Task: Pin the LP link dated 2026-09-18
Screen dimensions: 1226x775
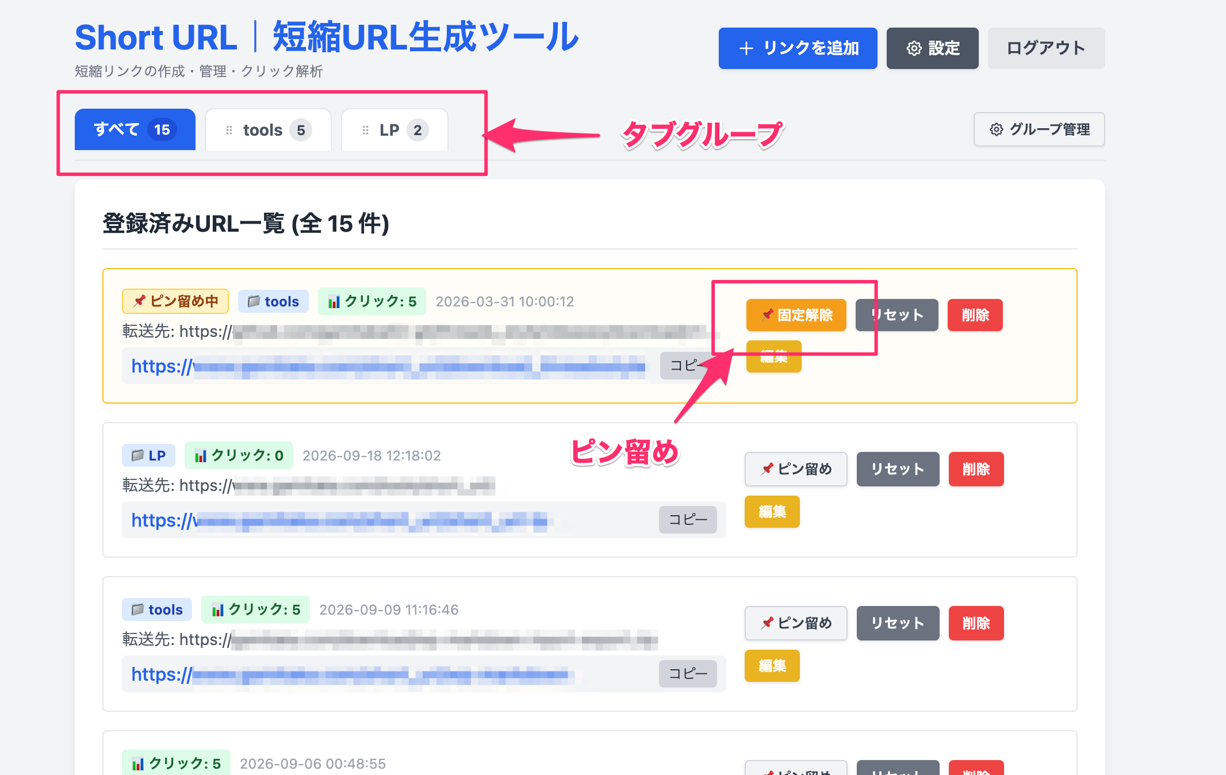Action: [796, 469]
